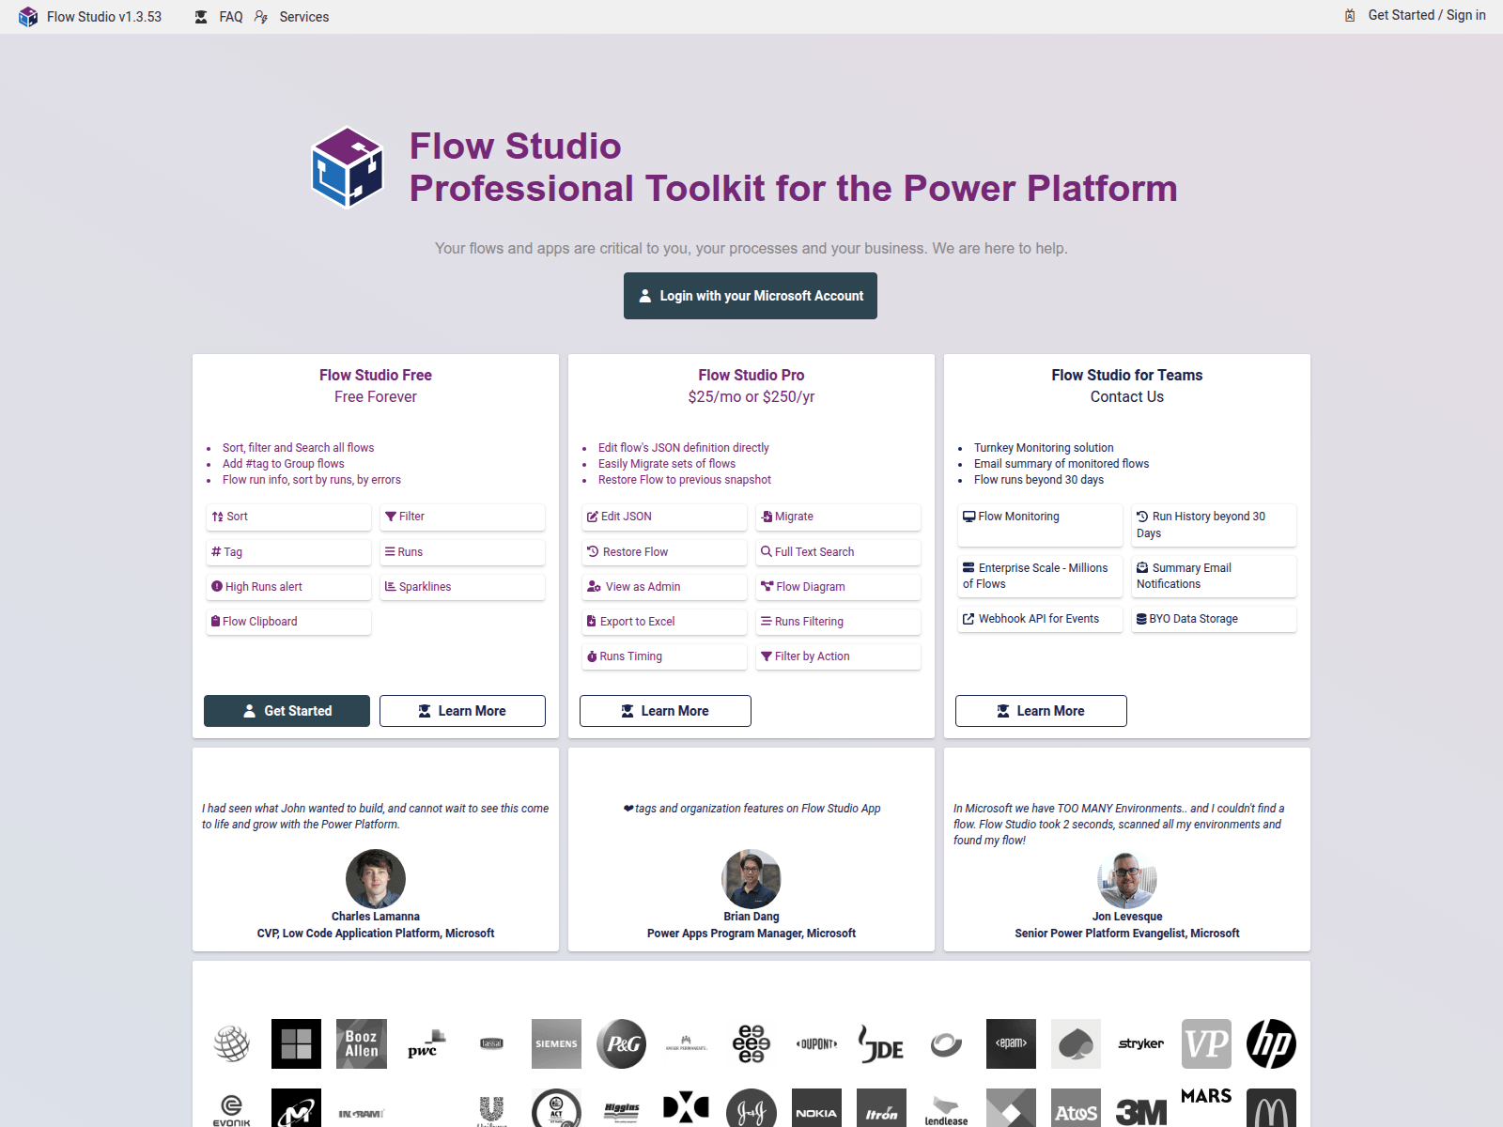The height and width of the screenshot is (1127, 1503).
Task: Click the Evonik logo
Action: (x=231, y=1109)
